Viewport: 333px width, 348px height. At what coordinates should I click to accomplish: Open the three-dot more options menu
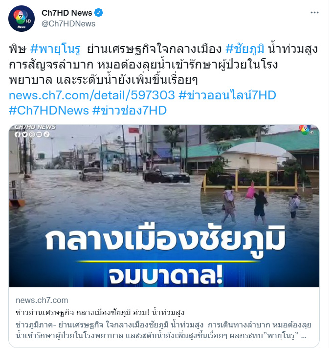(314, 13)
